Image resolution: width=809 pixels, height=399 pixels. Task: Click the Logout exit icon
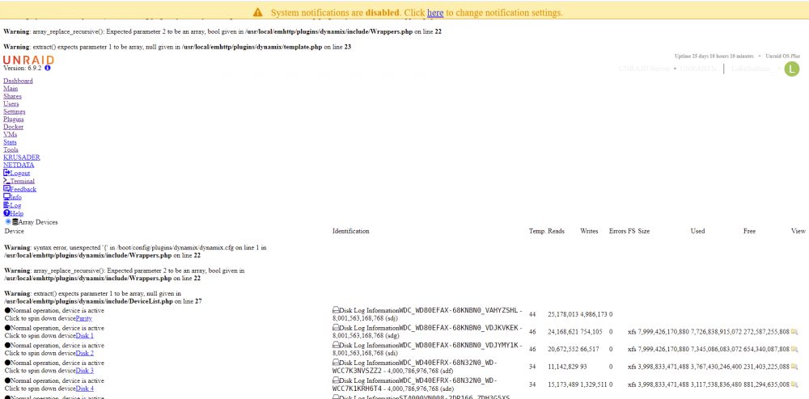(x=6, y=173)
